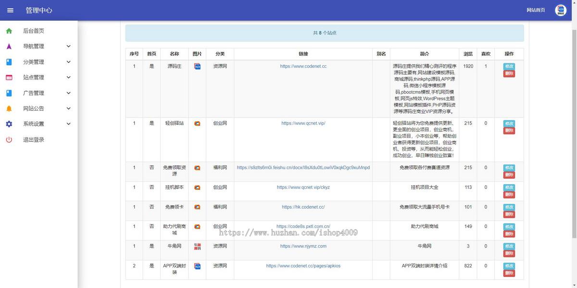The width and height of the screenshot is (577, 288).
Task: Click the blue book icon beside 分类管理
Action: point(9,62)
